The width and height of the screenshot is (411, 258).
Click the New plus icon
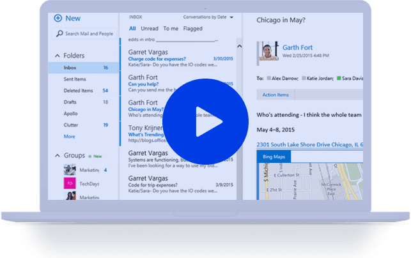[58, 19]
